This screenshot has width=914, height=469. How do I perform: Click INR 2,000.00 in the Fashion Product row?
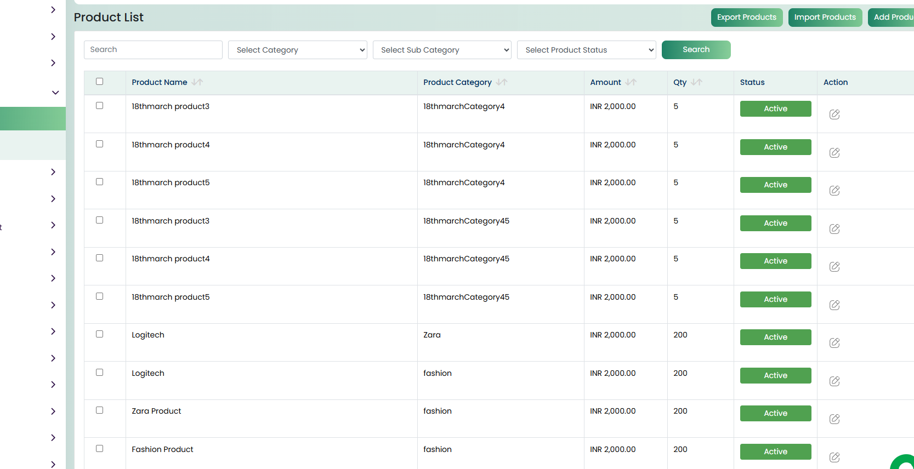tap(613, 449)
